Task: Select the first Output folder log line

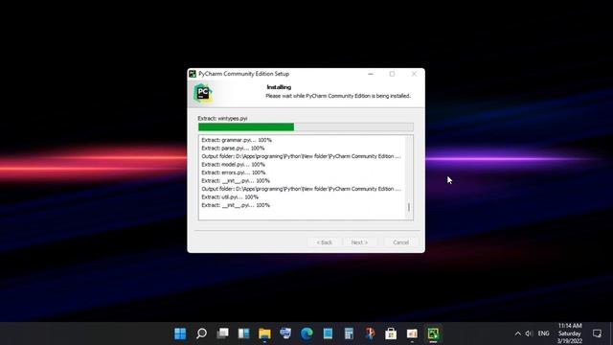Action: click(x=301, y=156)
